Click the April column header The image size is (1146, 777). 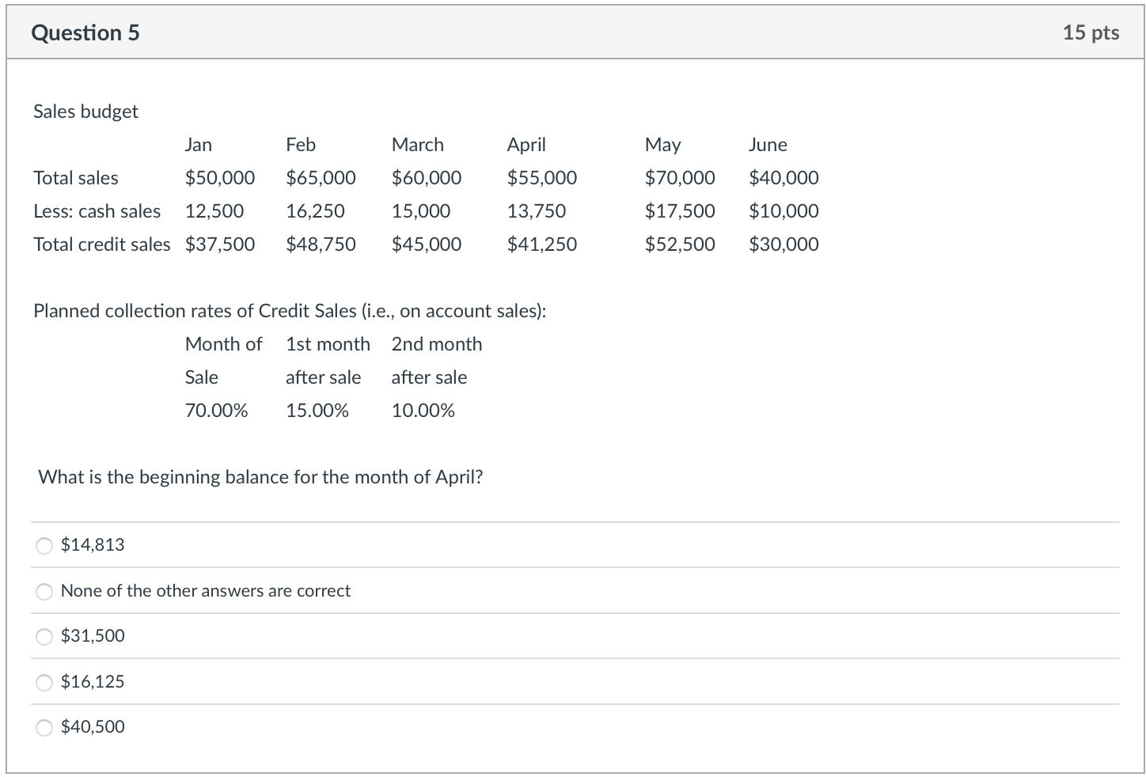click(526, 145)
